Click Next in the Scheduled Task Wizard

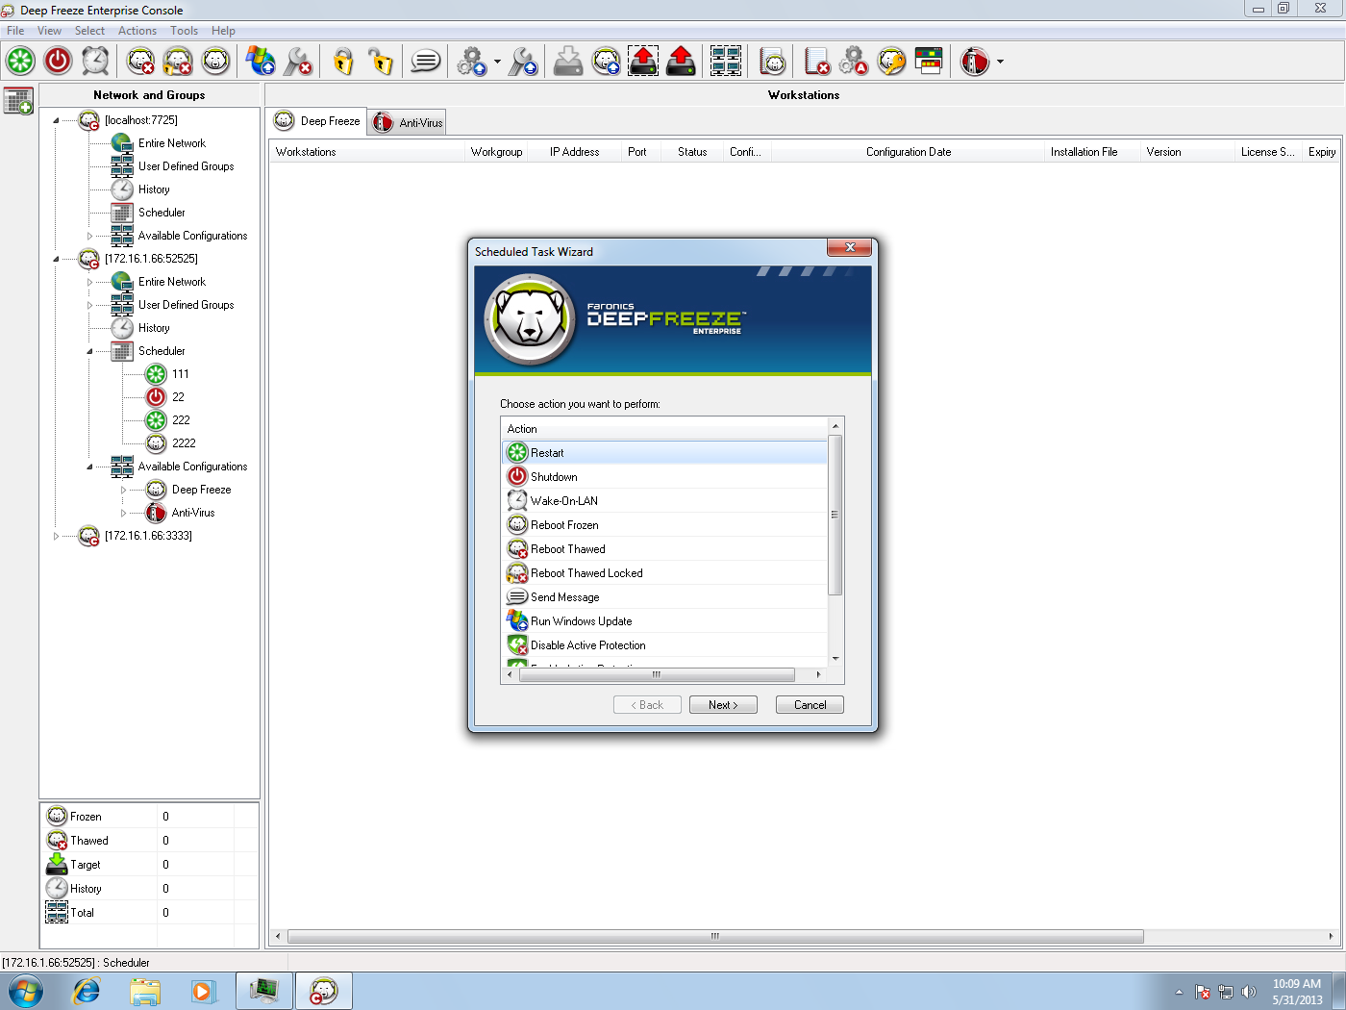point(723,705)
